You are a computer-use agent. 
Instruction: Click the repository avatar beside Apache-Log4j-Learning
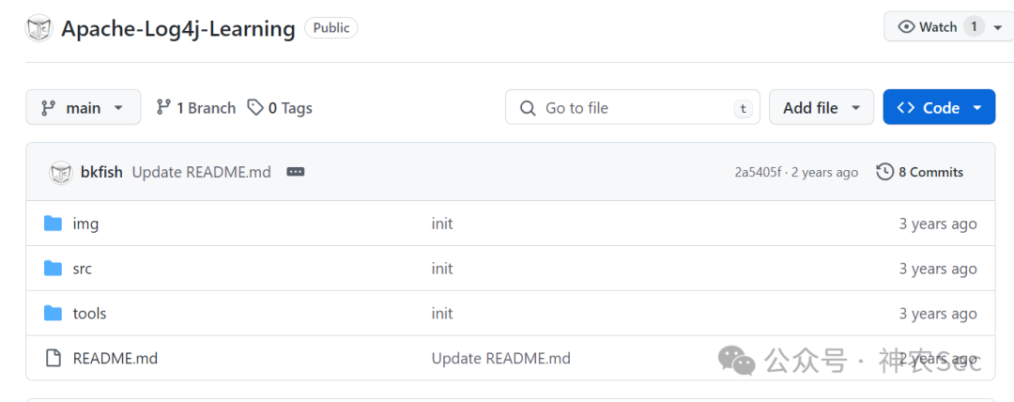pos(38,28)
